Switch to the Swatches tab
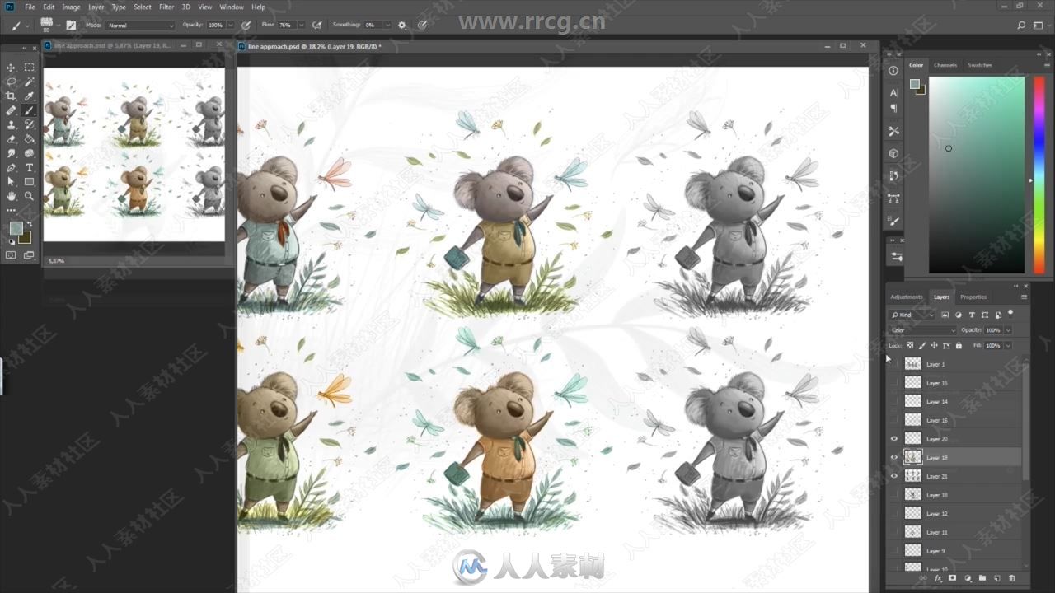This screenshot has width=1055, height=593. [x=980, y=65]
